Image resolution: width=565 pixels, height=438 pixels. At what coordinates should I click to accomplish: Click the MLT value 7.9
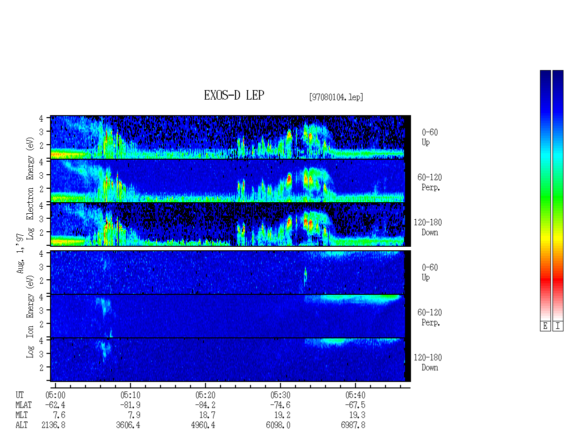pyautogui.click(x=134, y=415)
